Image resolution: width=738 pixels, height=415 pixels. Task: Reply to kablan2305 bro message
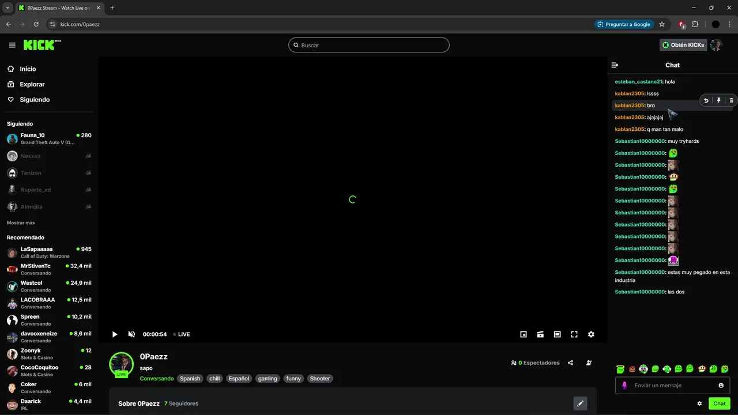[706, 100]
